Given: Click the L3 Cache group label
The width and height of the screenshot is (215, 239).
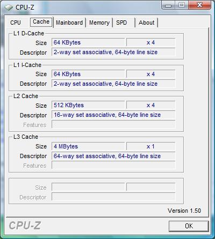Looking at the screenshot, I should (x=26, y=137).
